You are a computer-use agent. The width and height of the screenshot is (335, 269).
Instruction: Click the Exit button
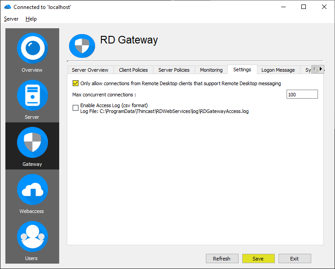pos(294,259)
